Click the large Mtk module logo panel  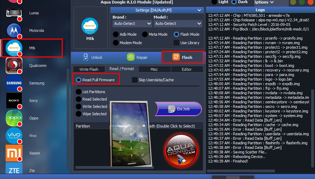tap(90, 28)
